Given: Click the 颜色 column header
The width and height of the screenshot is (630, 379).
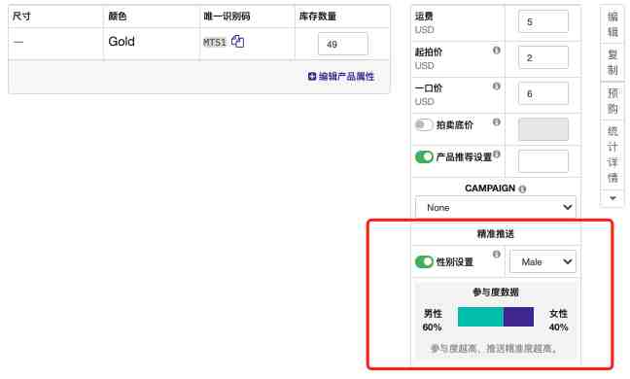Looking at the screenshot, I should point(118,17).
